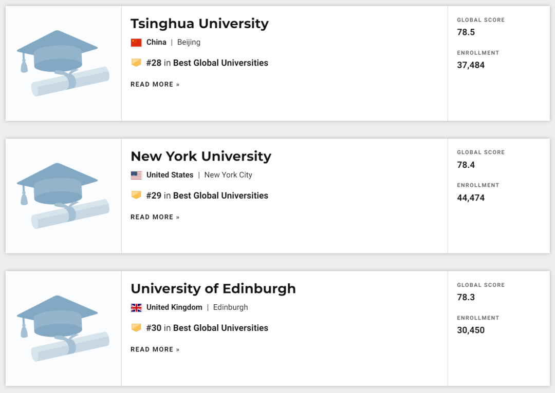Click the badge icon beside #30 ranking
The width and height of the screenshot is (555, 393).
coord(136,327)
